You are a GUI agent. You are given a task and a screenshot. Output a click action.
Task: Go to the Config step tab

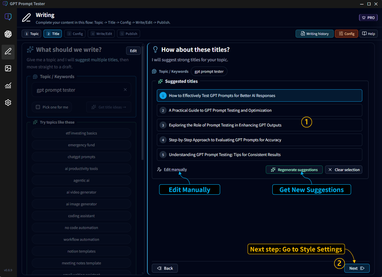pyautogui.click(x=75, y=34)
